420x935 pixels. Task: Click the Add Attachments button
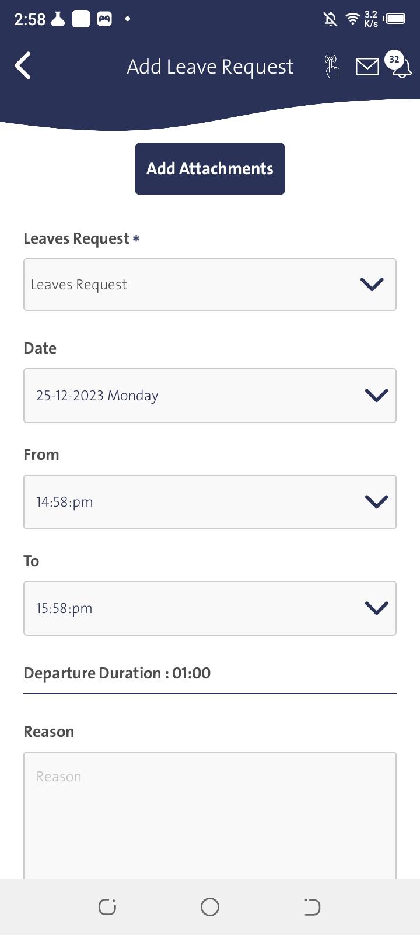[x=210, y=169]
